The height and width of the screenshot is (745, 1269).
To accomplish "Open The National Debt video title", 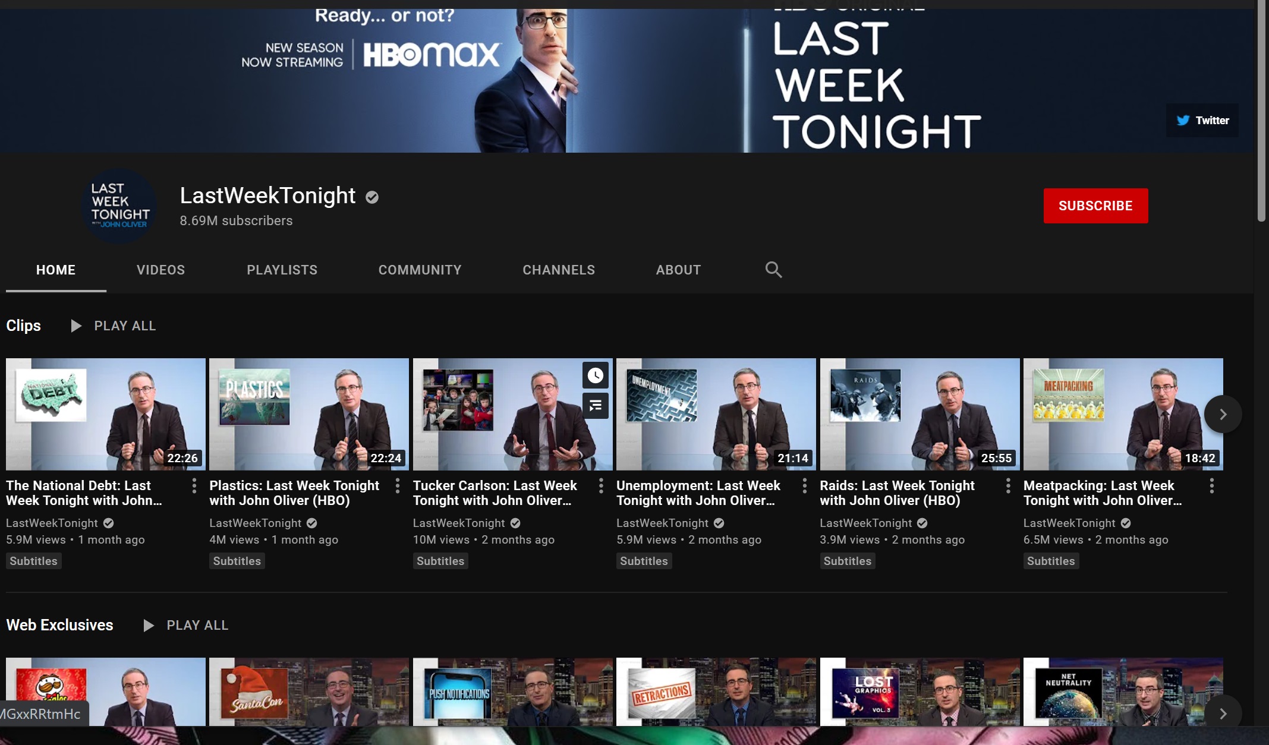I will point(84,493).
